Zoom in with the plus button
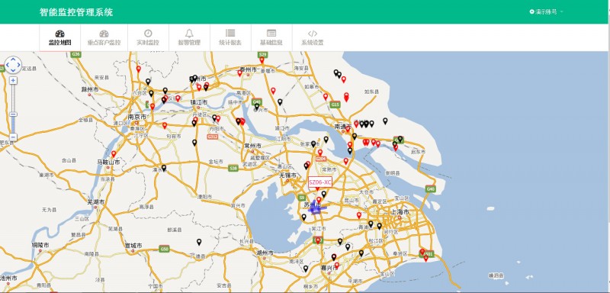The height and width of the screenshot is (293, 610). tap(13, 81)
